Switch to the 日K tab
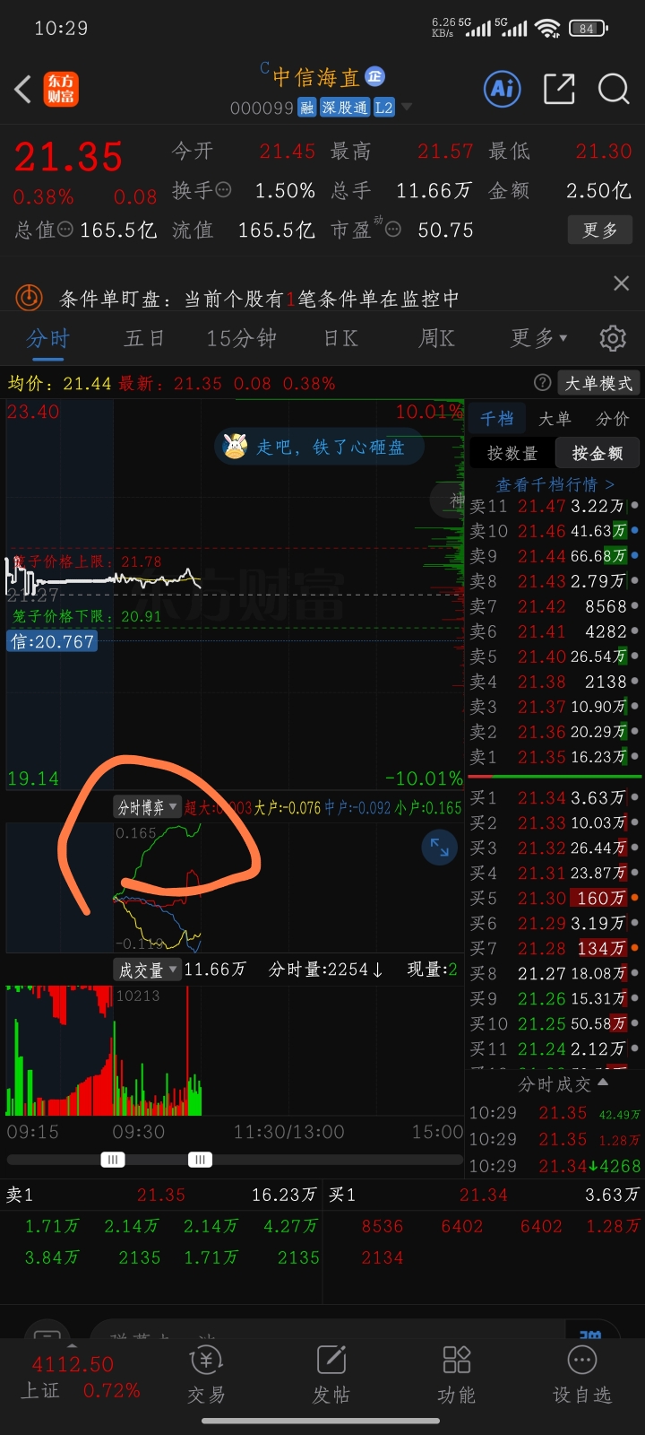The image size is (645, 1435). pos(340,338)
